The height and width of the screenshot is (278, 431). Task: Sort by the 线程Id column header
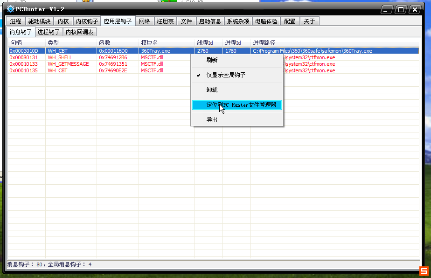pos(209,42)
